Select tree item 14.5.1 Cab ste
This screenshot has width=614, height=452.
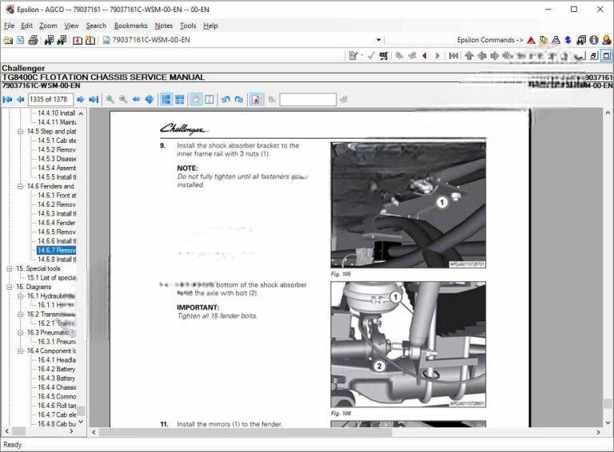pos(57,141)
